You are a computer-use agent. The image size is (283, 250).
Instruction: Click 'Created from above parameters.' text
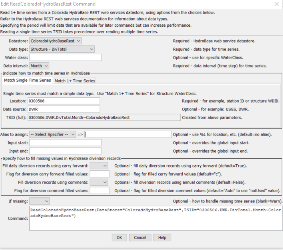coord(212,118)
